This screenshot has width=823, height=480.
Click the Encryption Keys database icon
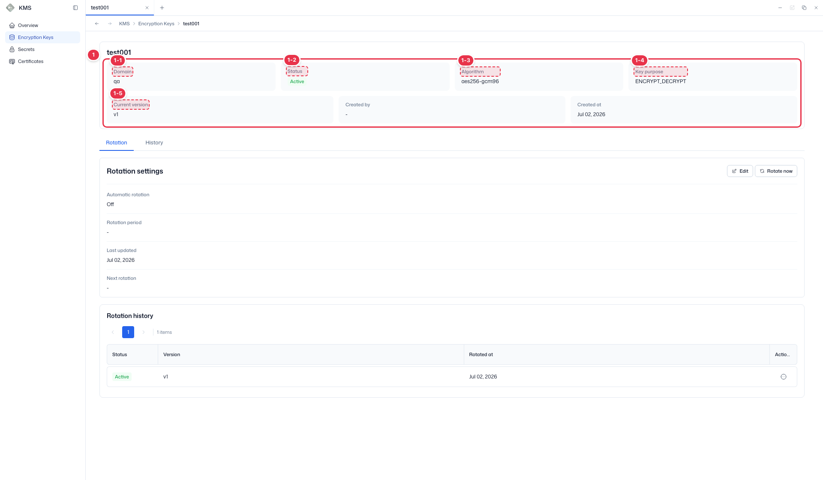tap(12, 37)
